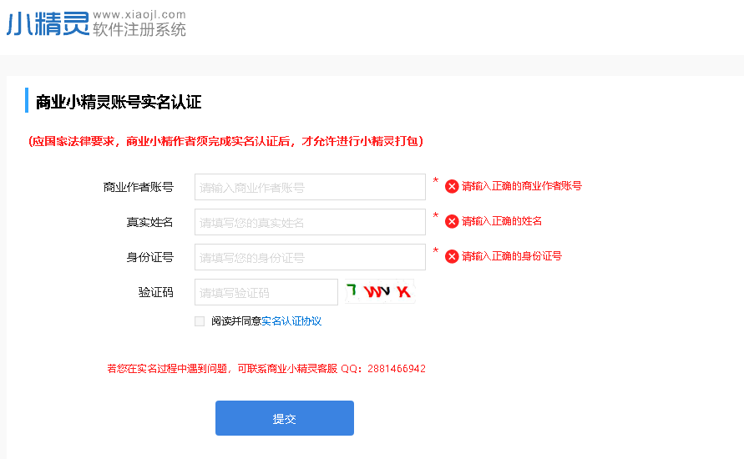Click the 请输入正确的身份证号 error message
Screen dimensions: 744x459
512,256
